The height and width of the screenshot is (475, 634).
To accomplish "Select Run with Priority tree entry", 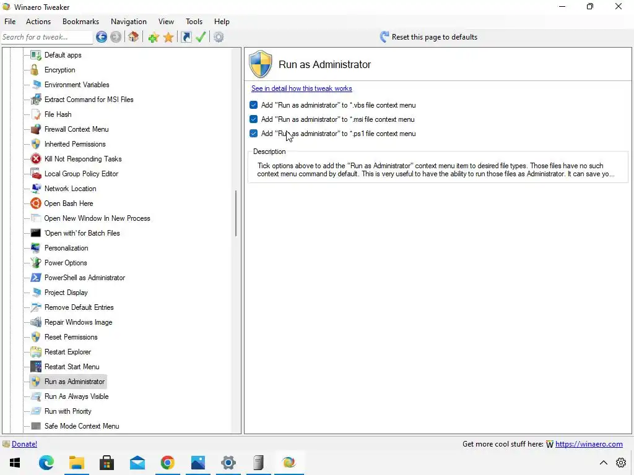I will click(68, 411).
